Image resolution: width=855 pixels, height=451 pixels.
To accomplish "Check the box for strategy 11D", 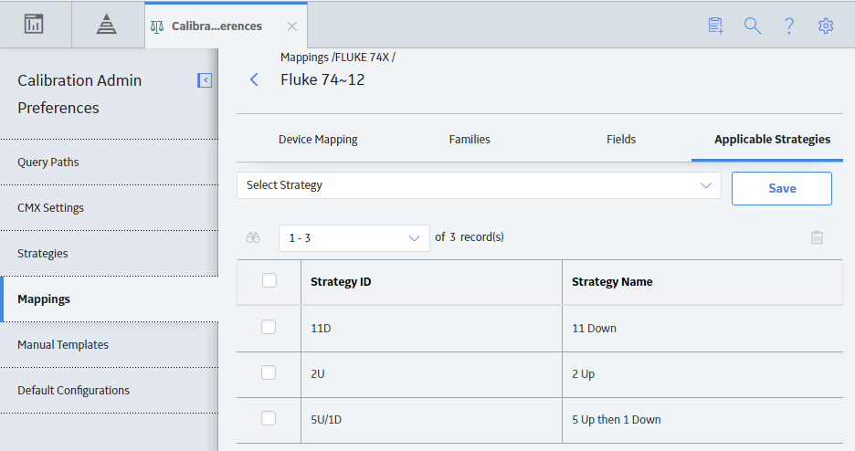I will [269, 327].
